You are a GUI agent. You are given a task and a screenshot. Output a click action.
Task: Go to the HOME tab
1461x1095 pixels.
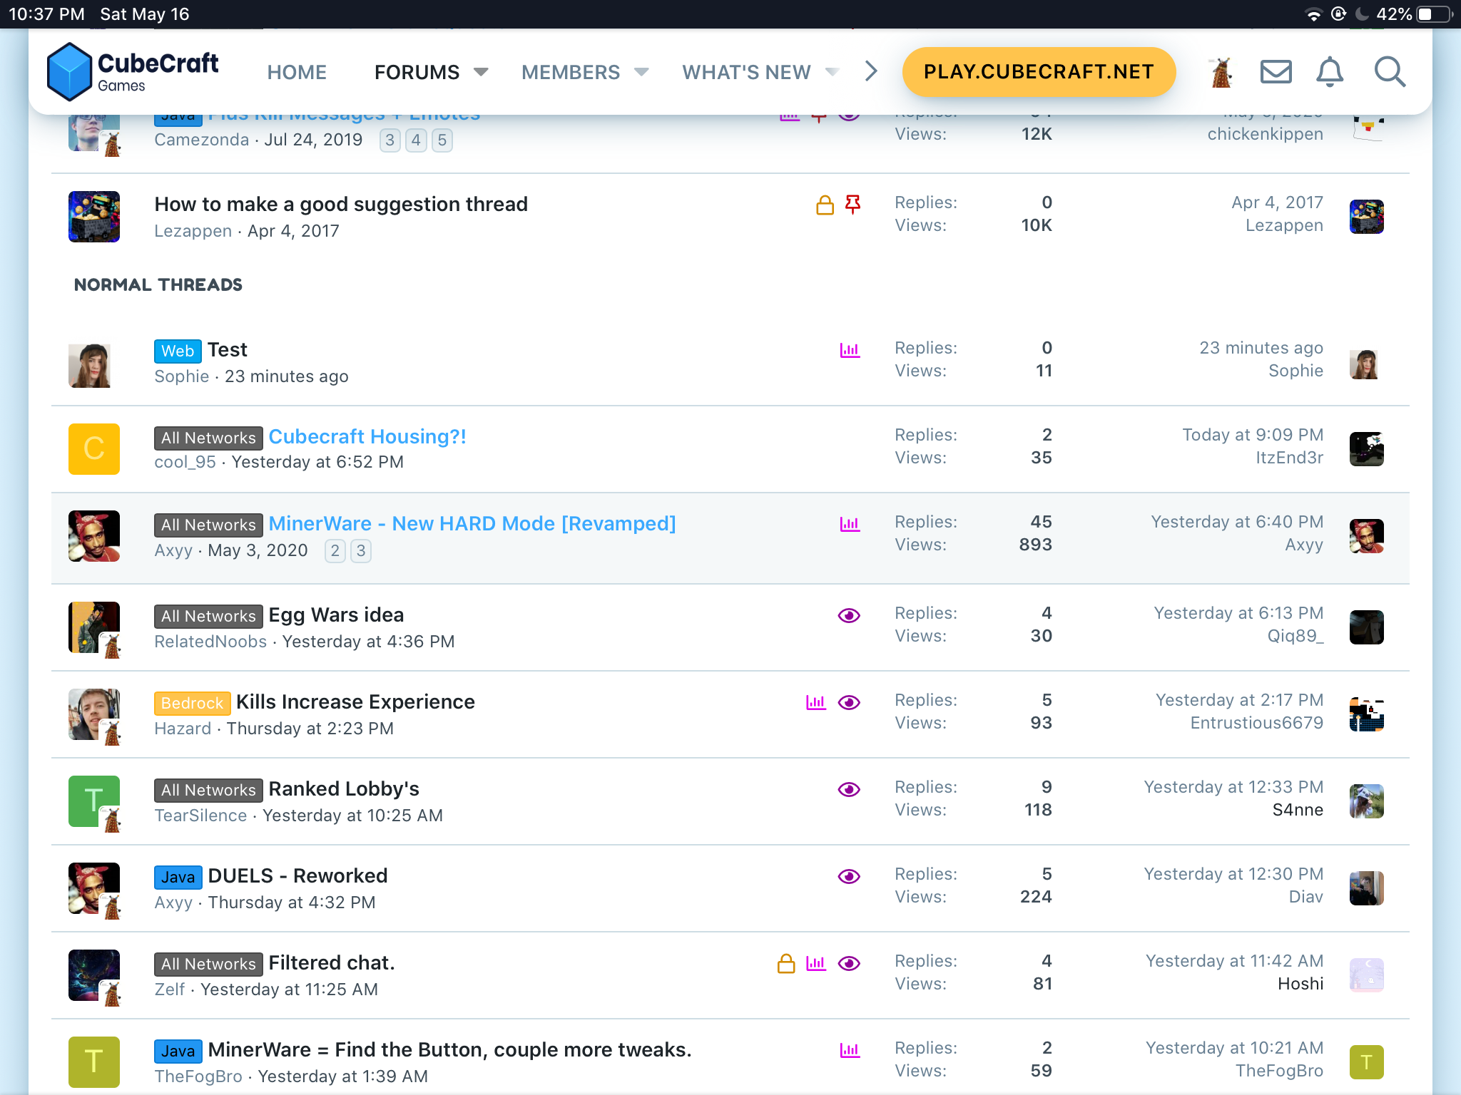pos(297,72)
